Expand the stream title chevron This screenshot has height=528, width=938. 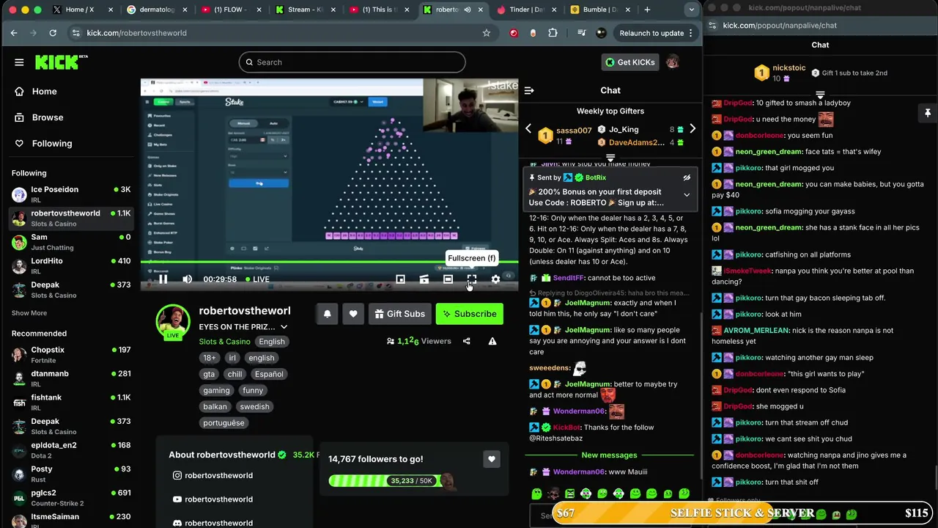[x=284, y=327]
